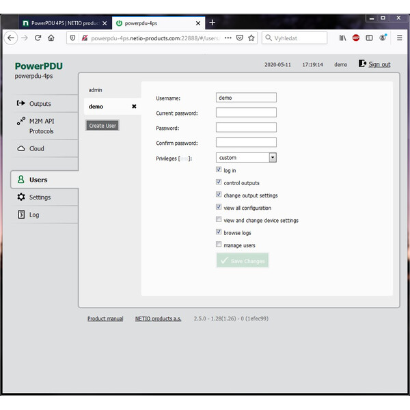The width and height of the screenshot is (410, 410).
Task: Click the browser reload page icon
Action: pos(38,38)
